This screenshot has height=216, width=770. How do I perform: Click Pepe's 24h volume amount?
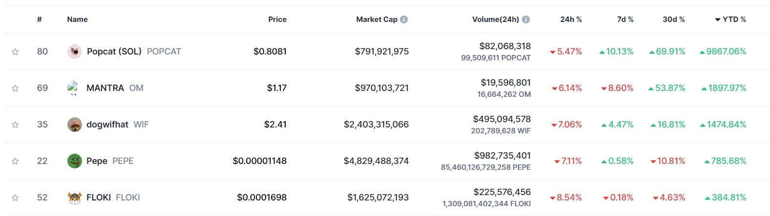pos(502,156)
